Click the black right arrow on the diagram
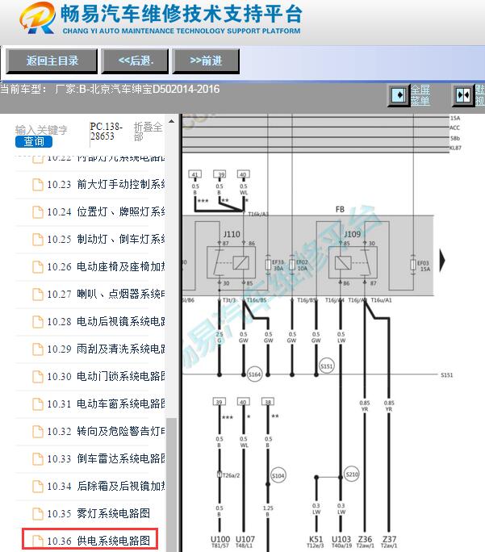This screenshot has height=552, width=485. (442, 261)
